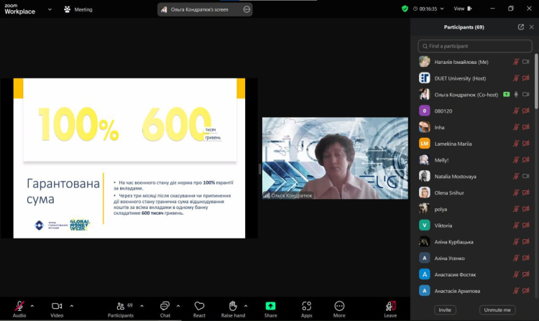
Task: Select the Meeting tab in title bar
Action: click(78, 9)
